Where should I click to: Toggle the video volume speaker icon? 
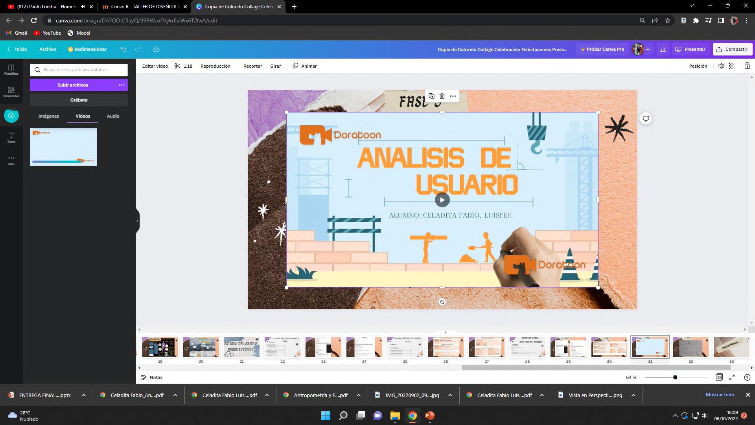pos(721,66)
